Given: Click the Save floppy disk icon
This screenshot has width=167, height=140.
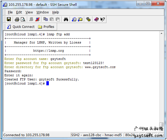Looking at the screenshot, I should pos(9,19).
